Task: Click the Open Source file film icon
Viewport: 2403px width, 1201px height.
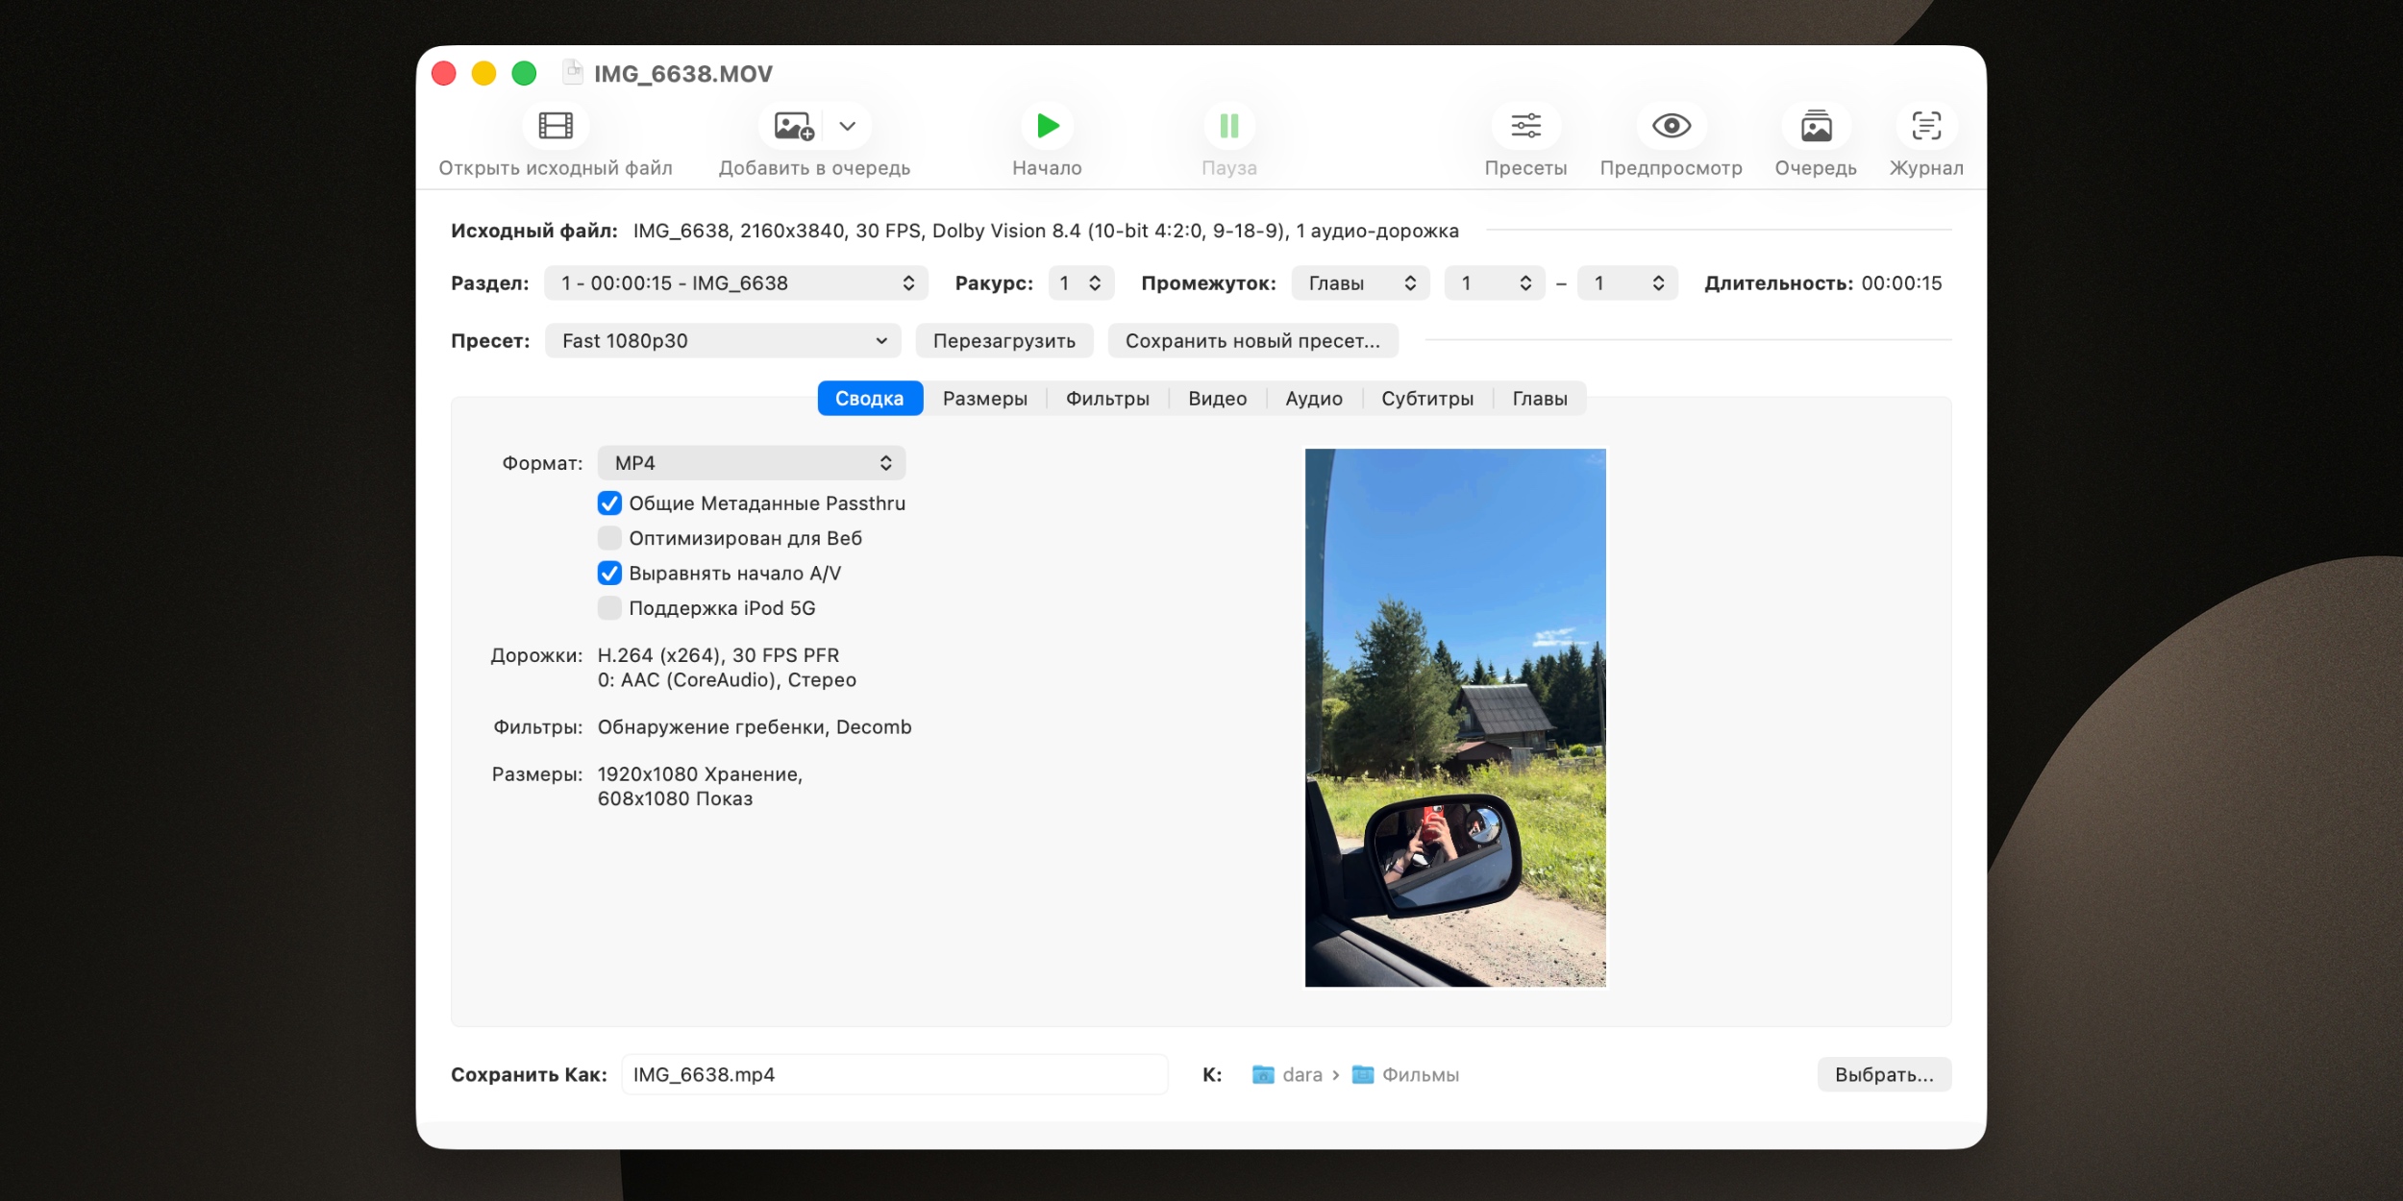Action: 556,126
